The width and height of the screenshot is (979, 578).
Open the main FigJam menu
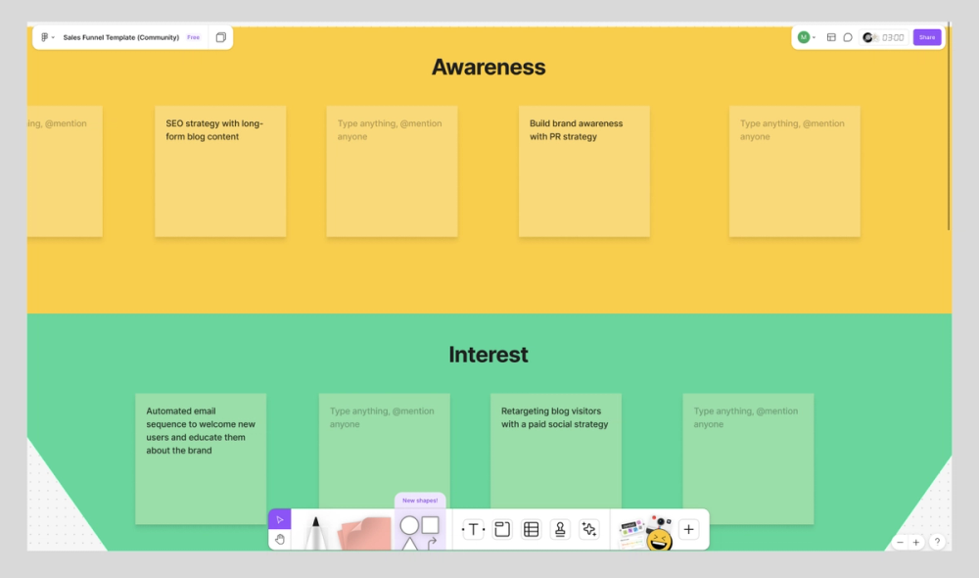[46, 37]
